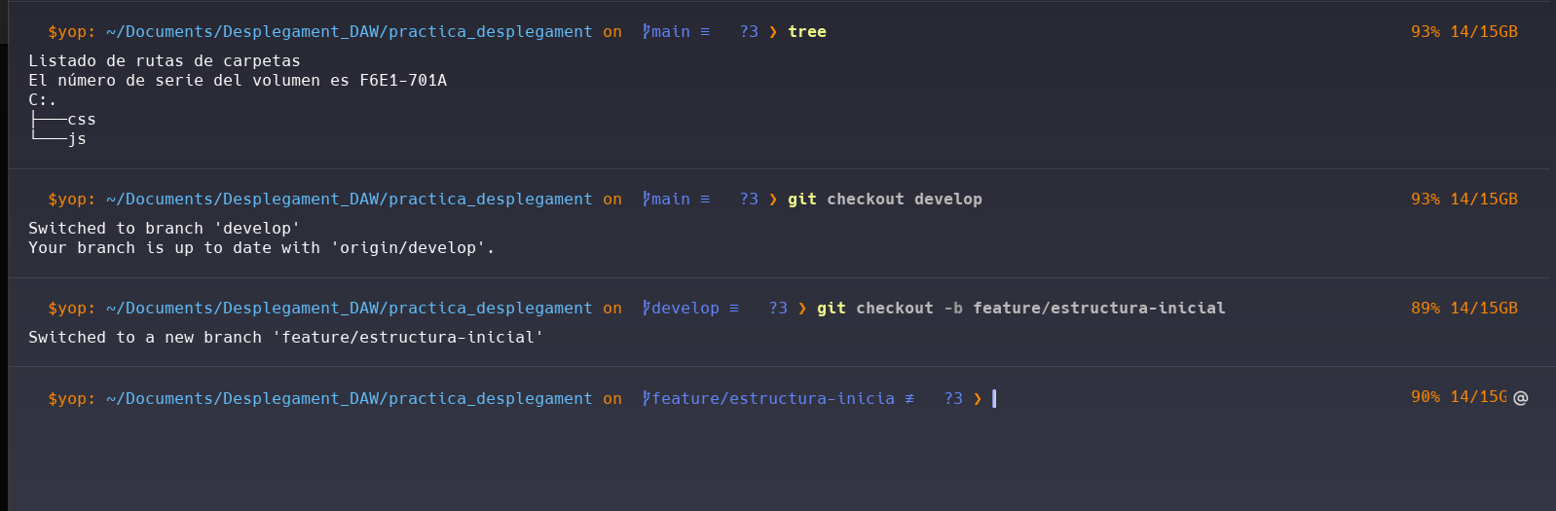Click the git branch icon before 'main' in the tree prompt
Viewport: 1556px width, 511px height.
[x=646, y=32]
